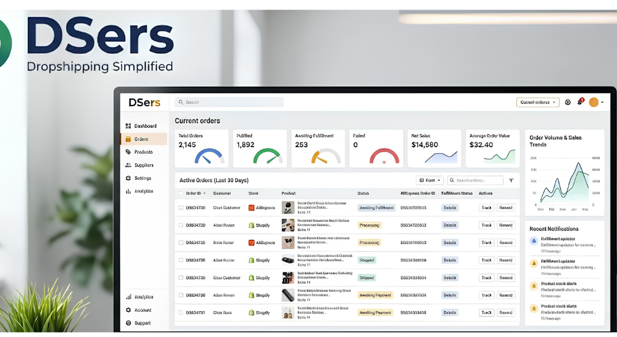The height and width of the screenshot is (337, 617).
Task: Click Shopify icon in order D3834731 row
Action: pos(251,313)
